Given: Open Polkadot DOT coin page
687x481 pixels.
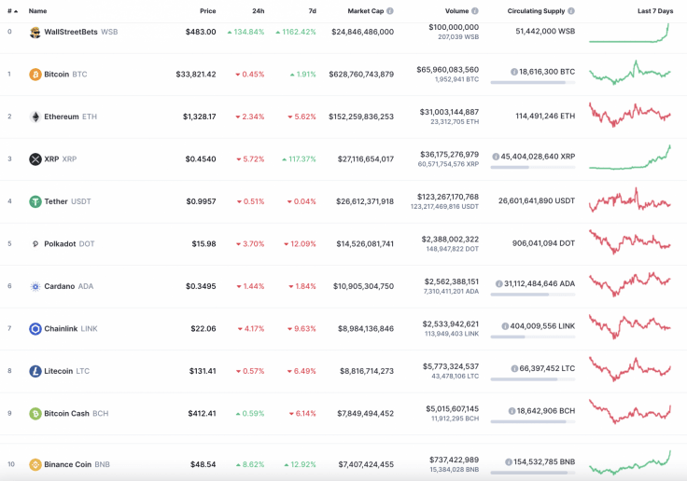Looking at the screenshot, I should tap(64, 244).
